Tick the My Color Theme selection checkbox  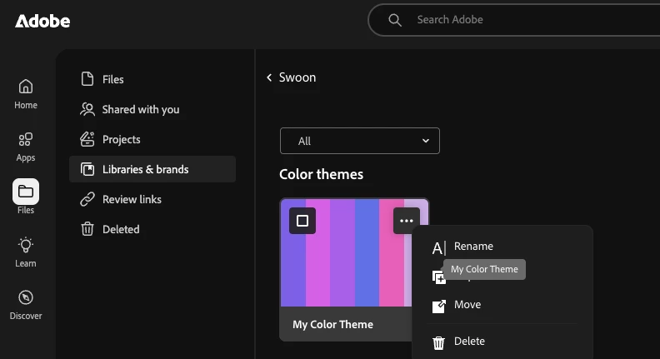tap(302, 221)
